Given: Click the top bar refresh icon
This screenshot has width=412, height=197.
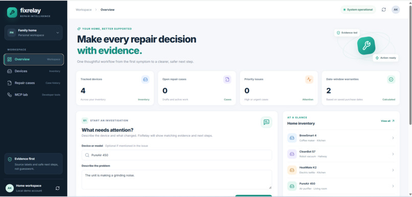Looking at the screenshot, I should (x=383, y=10).
